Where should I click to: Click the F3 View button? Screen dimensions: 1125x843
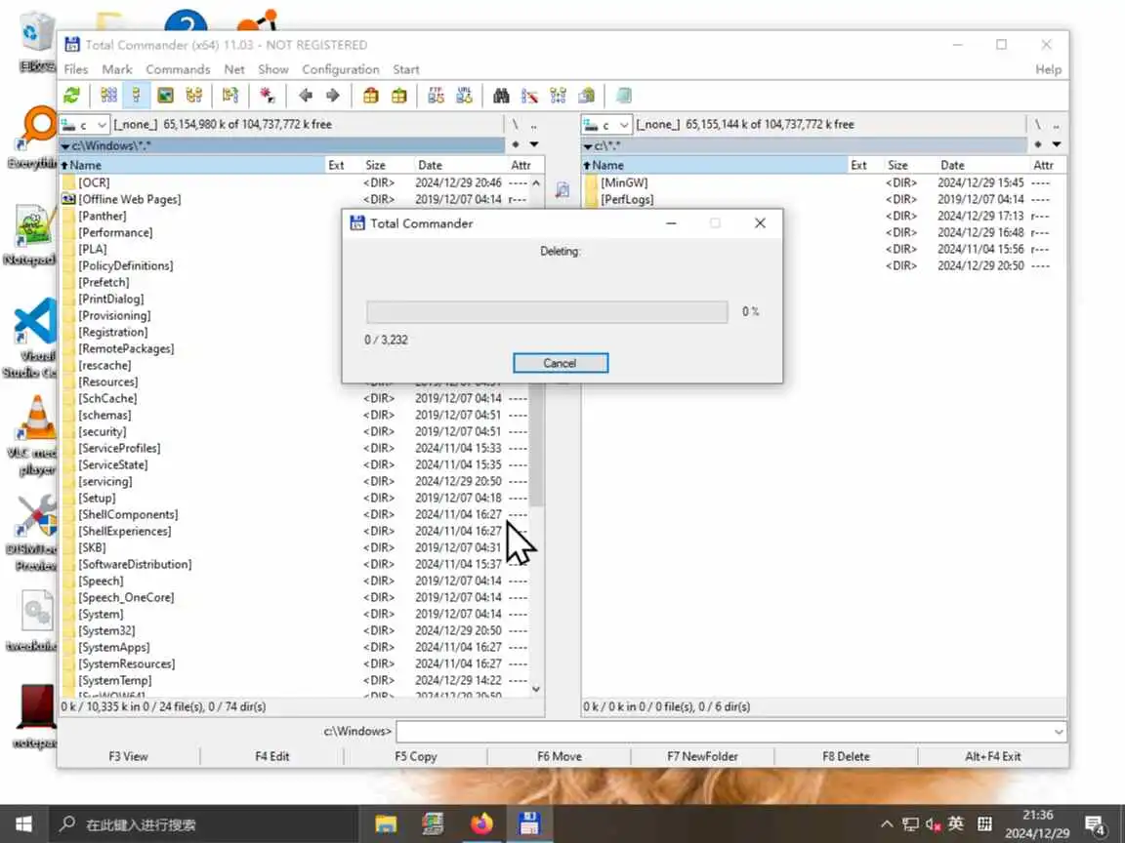coord(129,756)
